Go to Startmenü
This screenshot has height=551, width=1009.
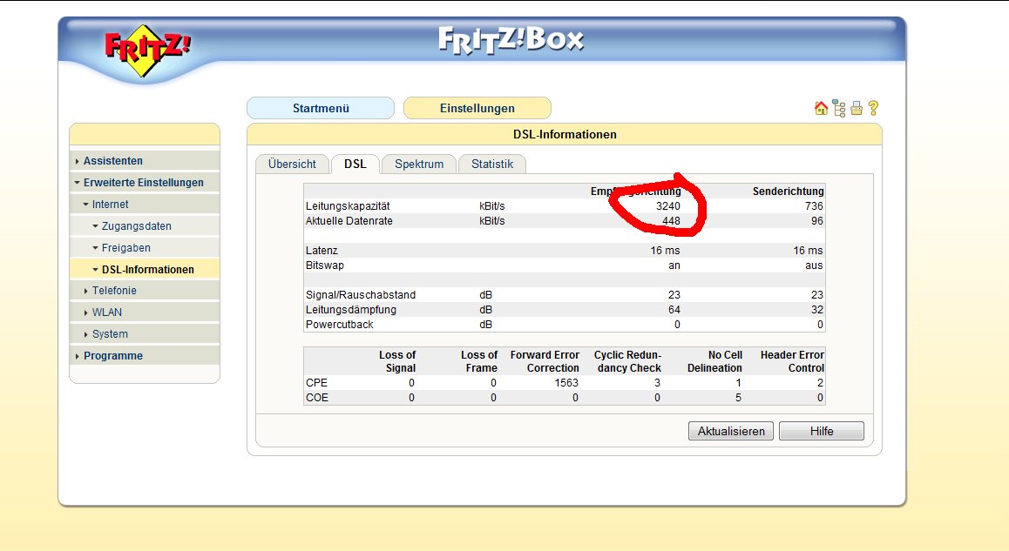(321, 108)
